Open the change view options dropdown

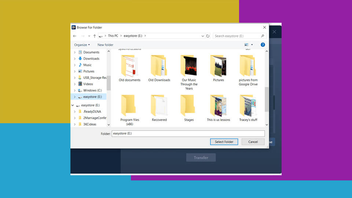(x=252, y=45)
